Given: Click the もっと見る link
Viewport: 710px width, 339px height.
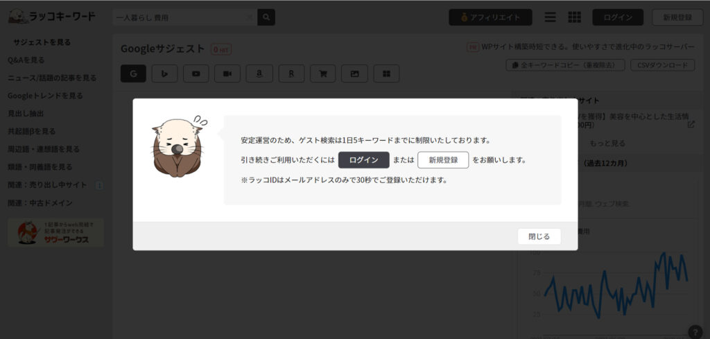Looking at the screenshot, I should pos(607,143).
